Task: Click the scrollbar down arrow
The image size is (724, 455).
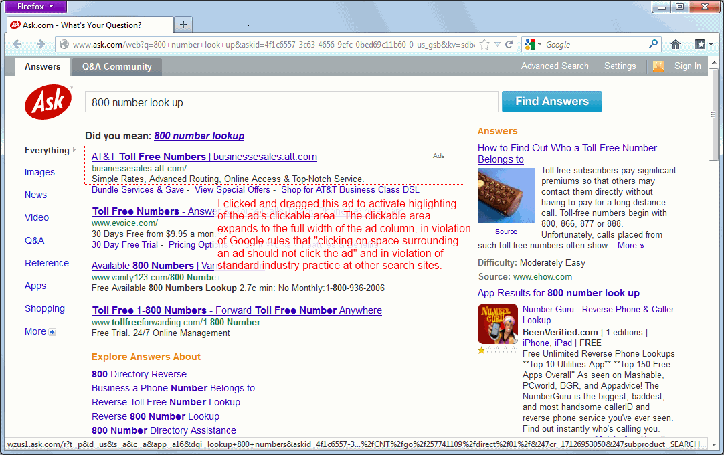Action: click(714, 444)
